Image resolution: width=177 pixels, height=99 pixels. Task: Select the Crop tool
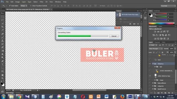point(2,27)
